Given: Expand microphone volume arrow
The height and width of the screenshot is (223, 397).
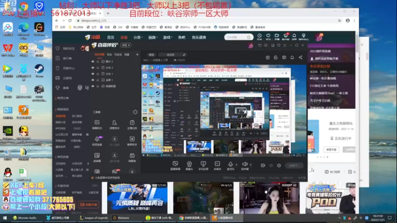Looking at the screenshot, I should click(237, 165).
